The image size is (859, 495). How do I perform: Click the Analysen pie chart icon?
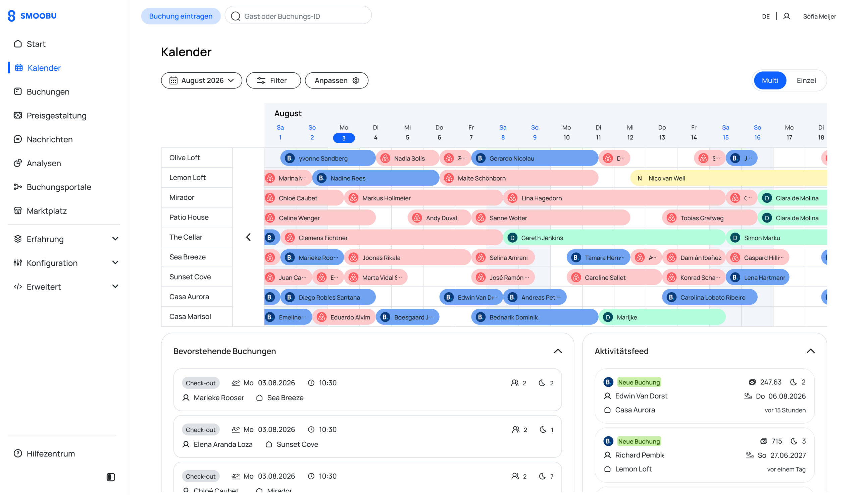(18, 163)
